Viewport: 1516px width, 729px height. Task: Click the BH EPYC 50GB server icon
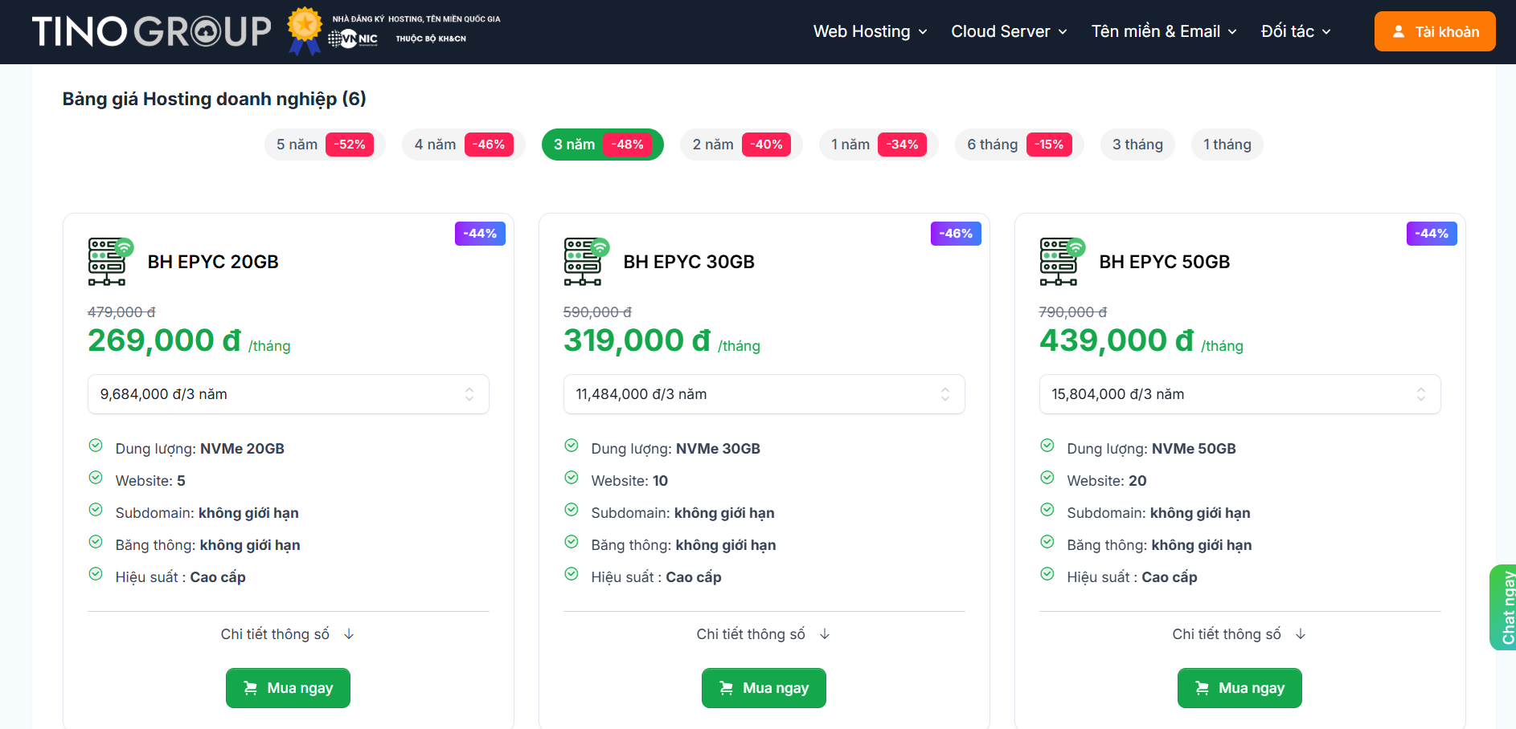pyautogui.click(x=1061, y=262)
